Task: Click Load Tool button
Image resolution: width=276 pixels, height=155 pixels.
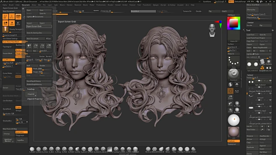Action: click(253, 35)
